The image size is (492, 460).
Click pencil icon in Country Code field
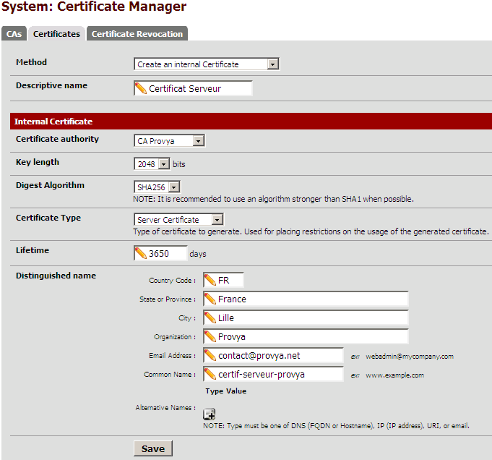210,280
